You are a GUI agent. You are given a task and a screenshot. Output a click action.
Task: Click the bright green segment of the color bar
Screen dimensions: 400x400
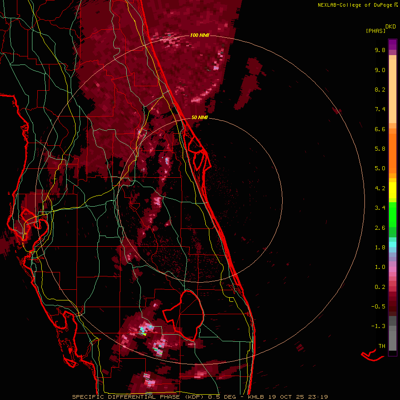point(392,215)
